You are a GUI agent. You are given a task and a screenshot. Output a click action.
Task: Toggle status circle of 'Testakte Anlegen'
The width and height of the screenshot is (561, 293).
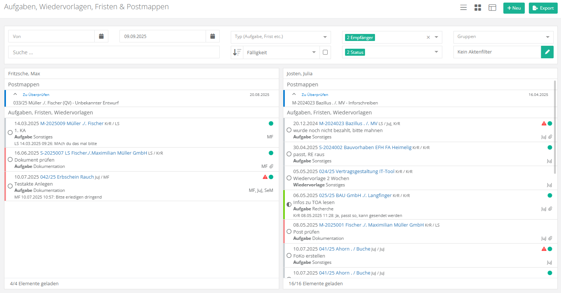pos(10,186)
